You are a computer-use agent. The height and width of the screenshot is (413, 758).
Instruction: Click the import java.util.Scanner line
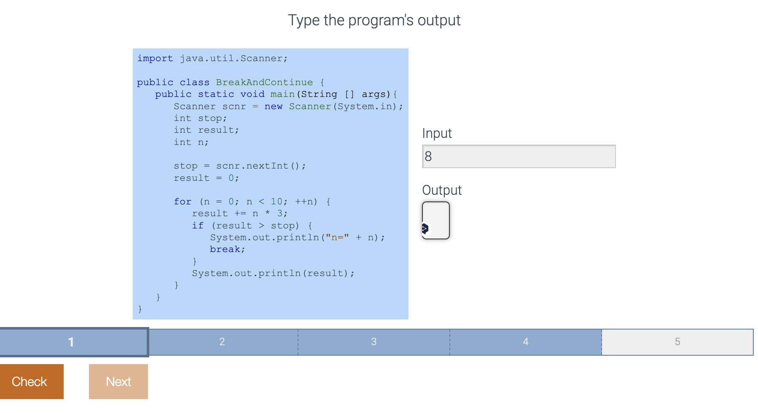[x=212, y=58]
